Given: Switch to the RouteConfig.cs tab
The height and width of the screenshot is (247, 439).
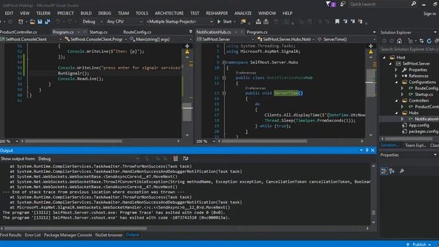Looking at the screenshot, I should pos(137,32).
